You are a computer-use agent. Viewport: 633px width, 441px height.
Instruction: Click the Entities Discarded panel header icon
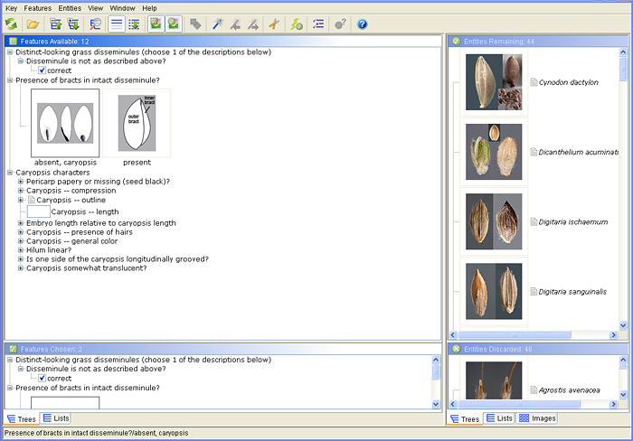[456, 349]
